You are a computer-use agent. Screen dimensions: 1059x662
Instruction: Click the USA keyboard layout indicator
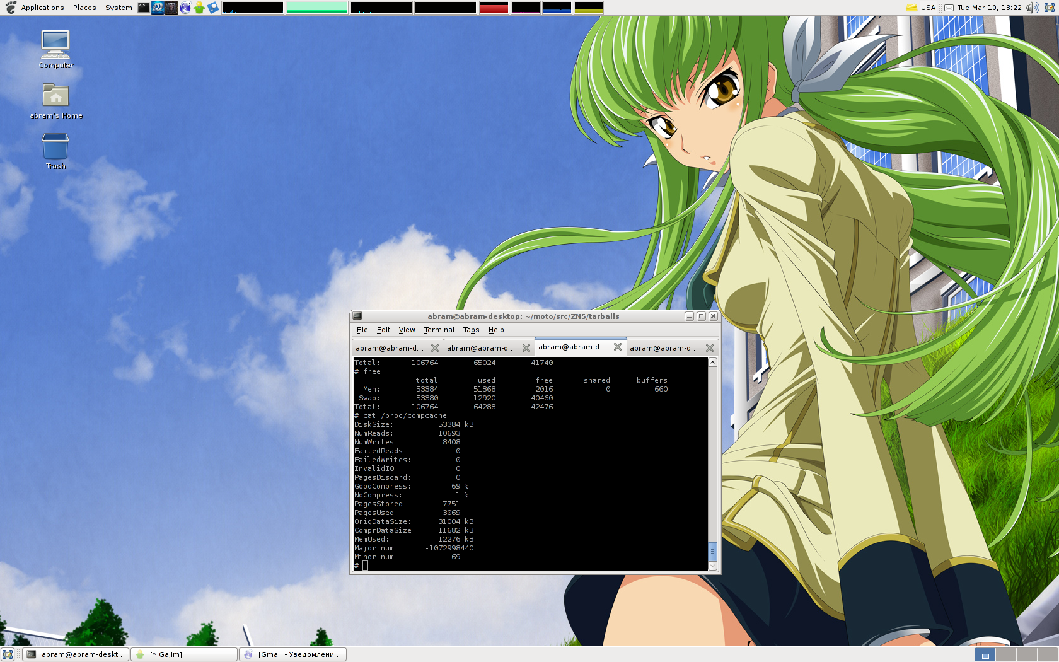point(928,8)
